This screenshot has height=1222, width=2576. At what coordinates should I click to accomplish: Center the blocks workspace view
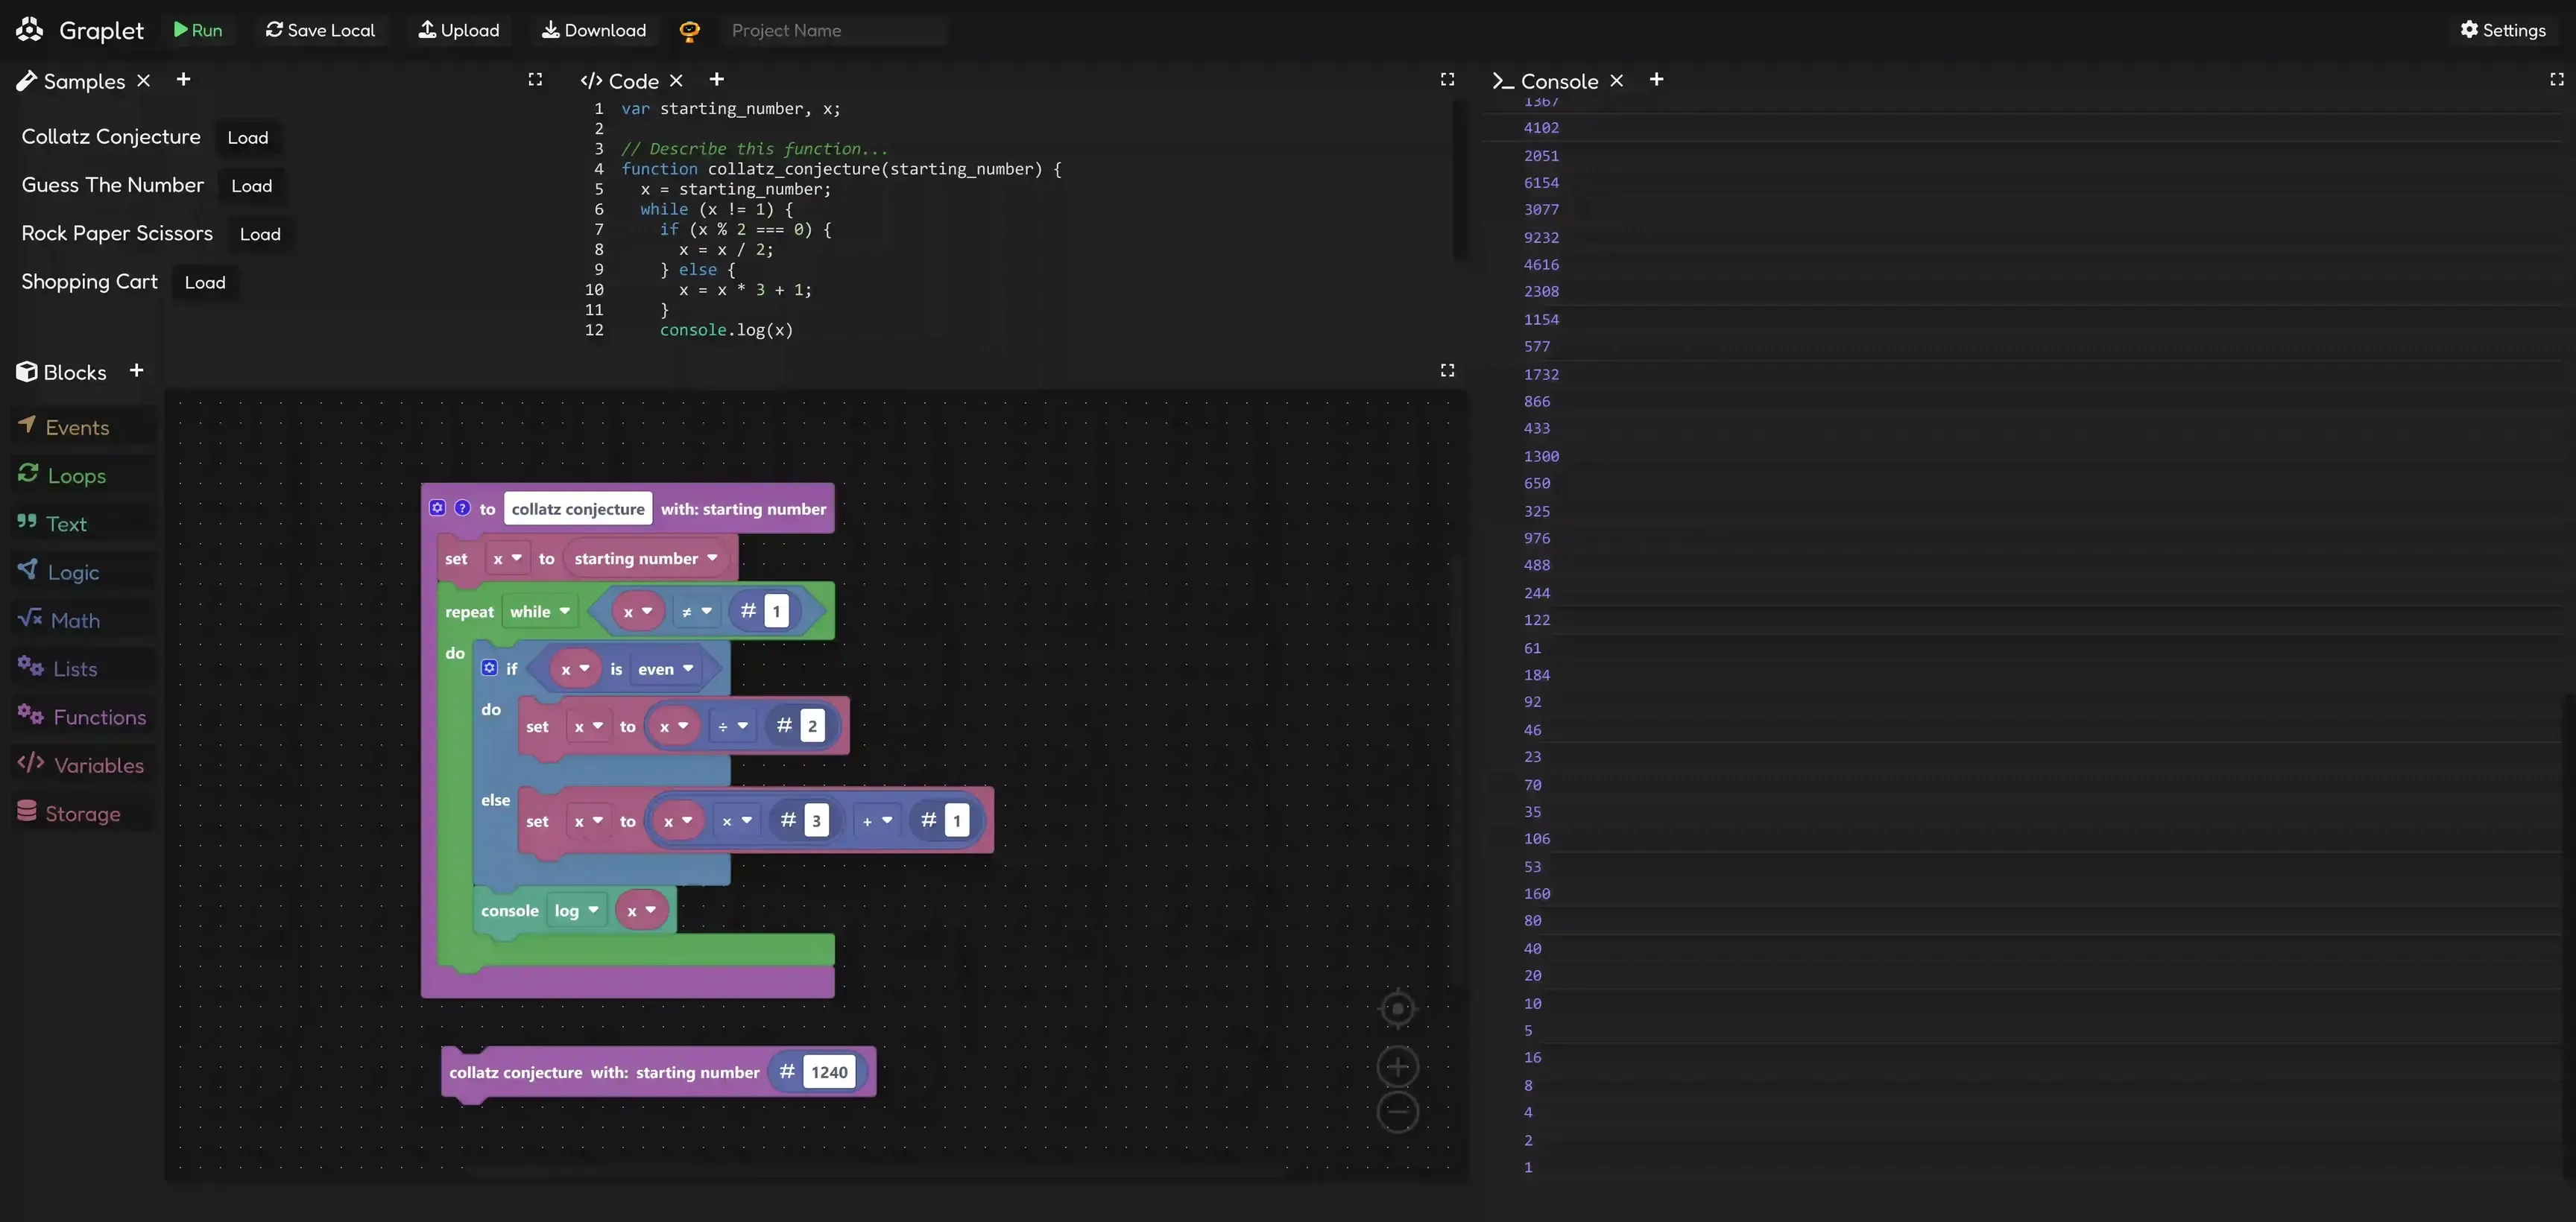[x=1398, y=1009]
